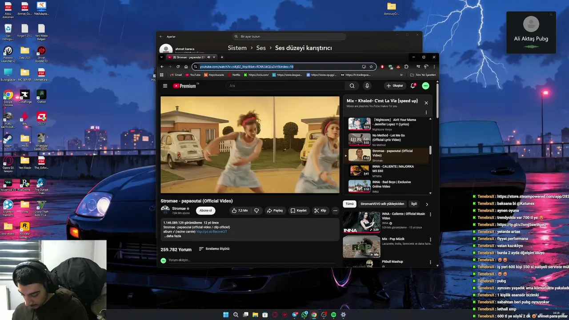Open the kick.com bookmark
Image resolution: width=569 pixels, height=320 pixels.
click(x=256, y=75)
